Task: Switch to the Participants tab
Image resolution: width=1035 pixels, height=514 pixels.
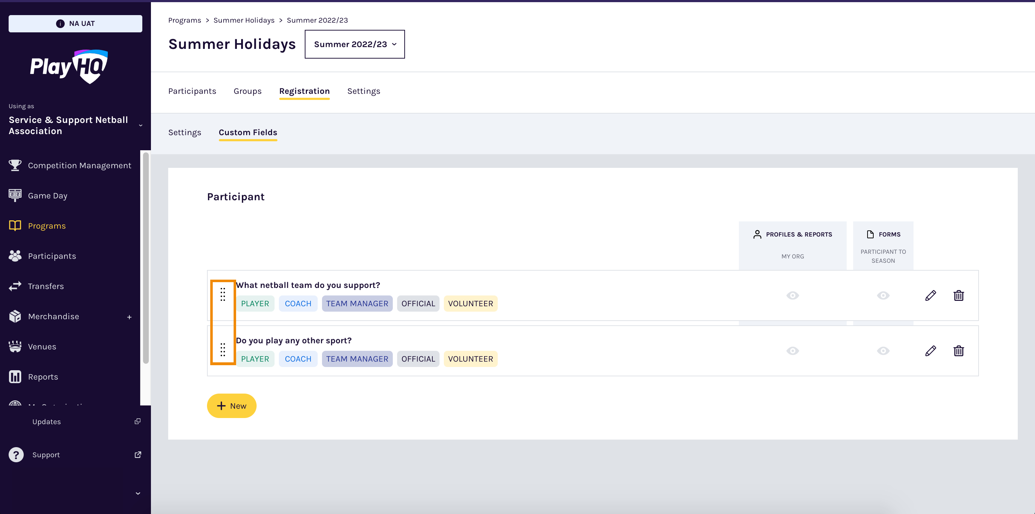Action: [x=192, y=91]
